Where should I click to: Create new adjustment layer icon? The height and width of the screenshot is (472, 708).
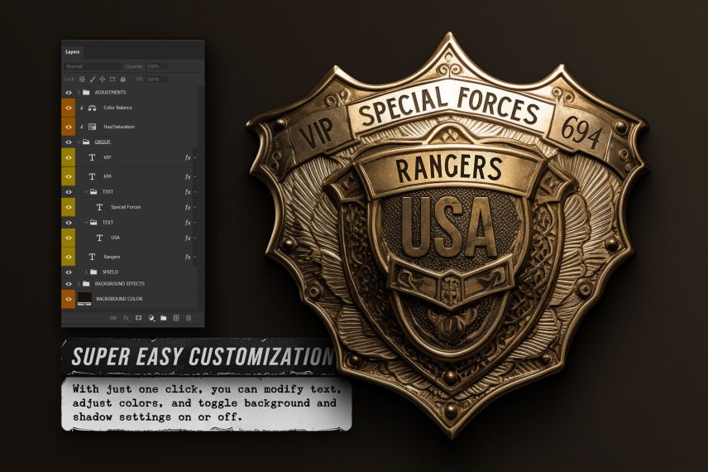click(151, 318)
